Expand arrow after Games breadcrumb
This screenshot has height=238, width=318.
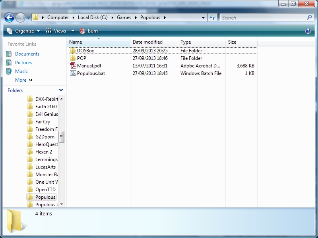(136, 17)
